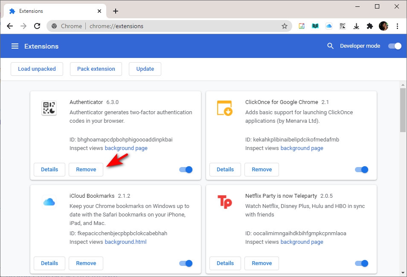Disable the ClickOnce for Google Chrome extension
This screenshot has width=407, height=277.
[362, 170]
